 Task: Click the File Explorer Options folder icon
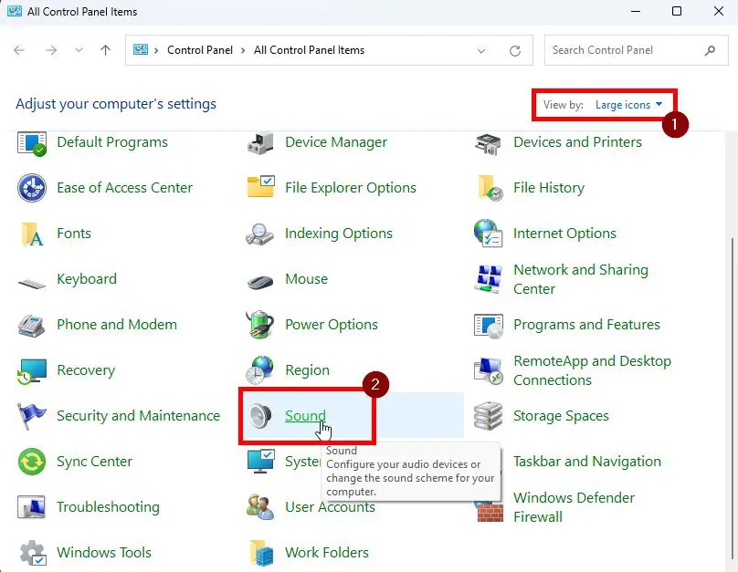[x=260, y=187]
